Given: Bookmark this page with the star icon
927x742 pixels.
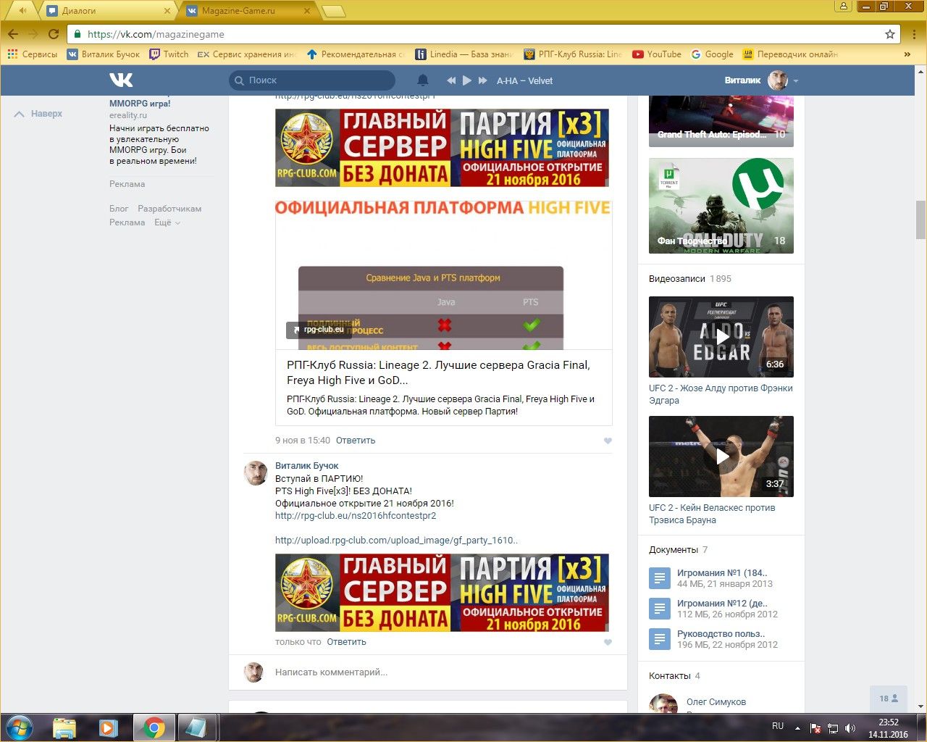Looking at the screenshot, I should click(890, 34).
